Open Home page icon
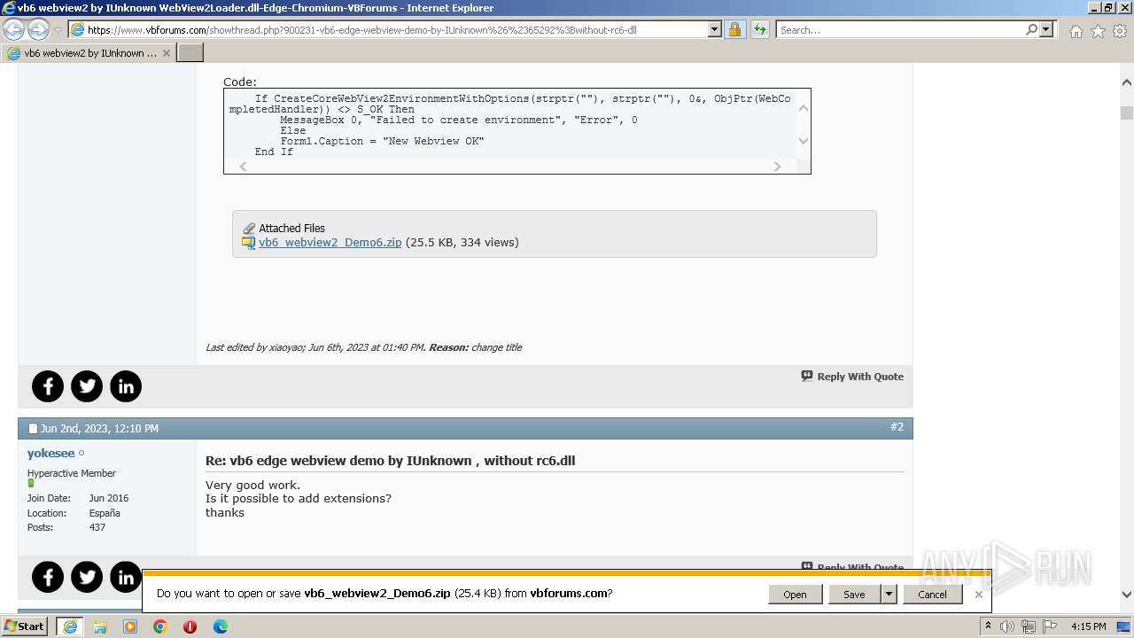Image resolution: width=1134 pixels, height=638 pixels. tap(1076, 31)
